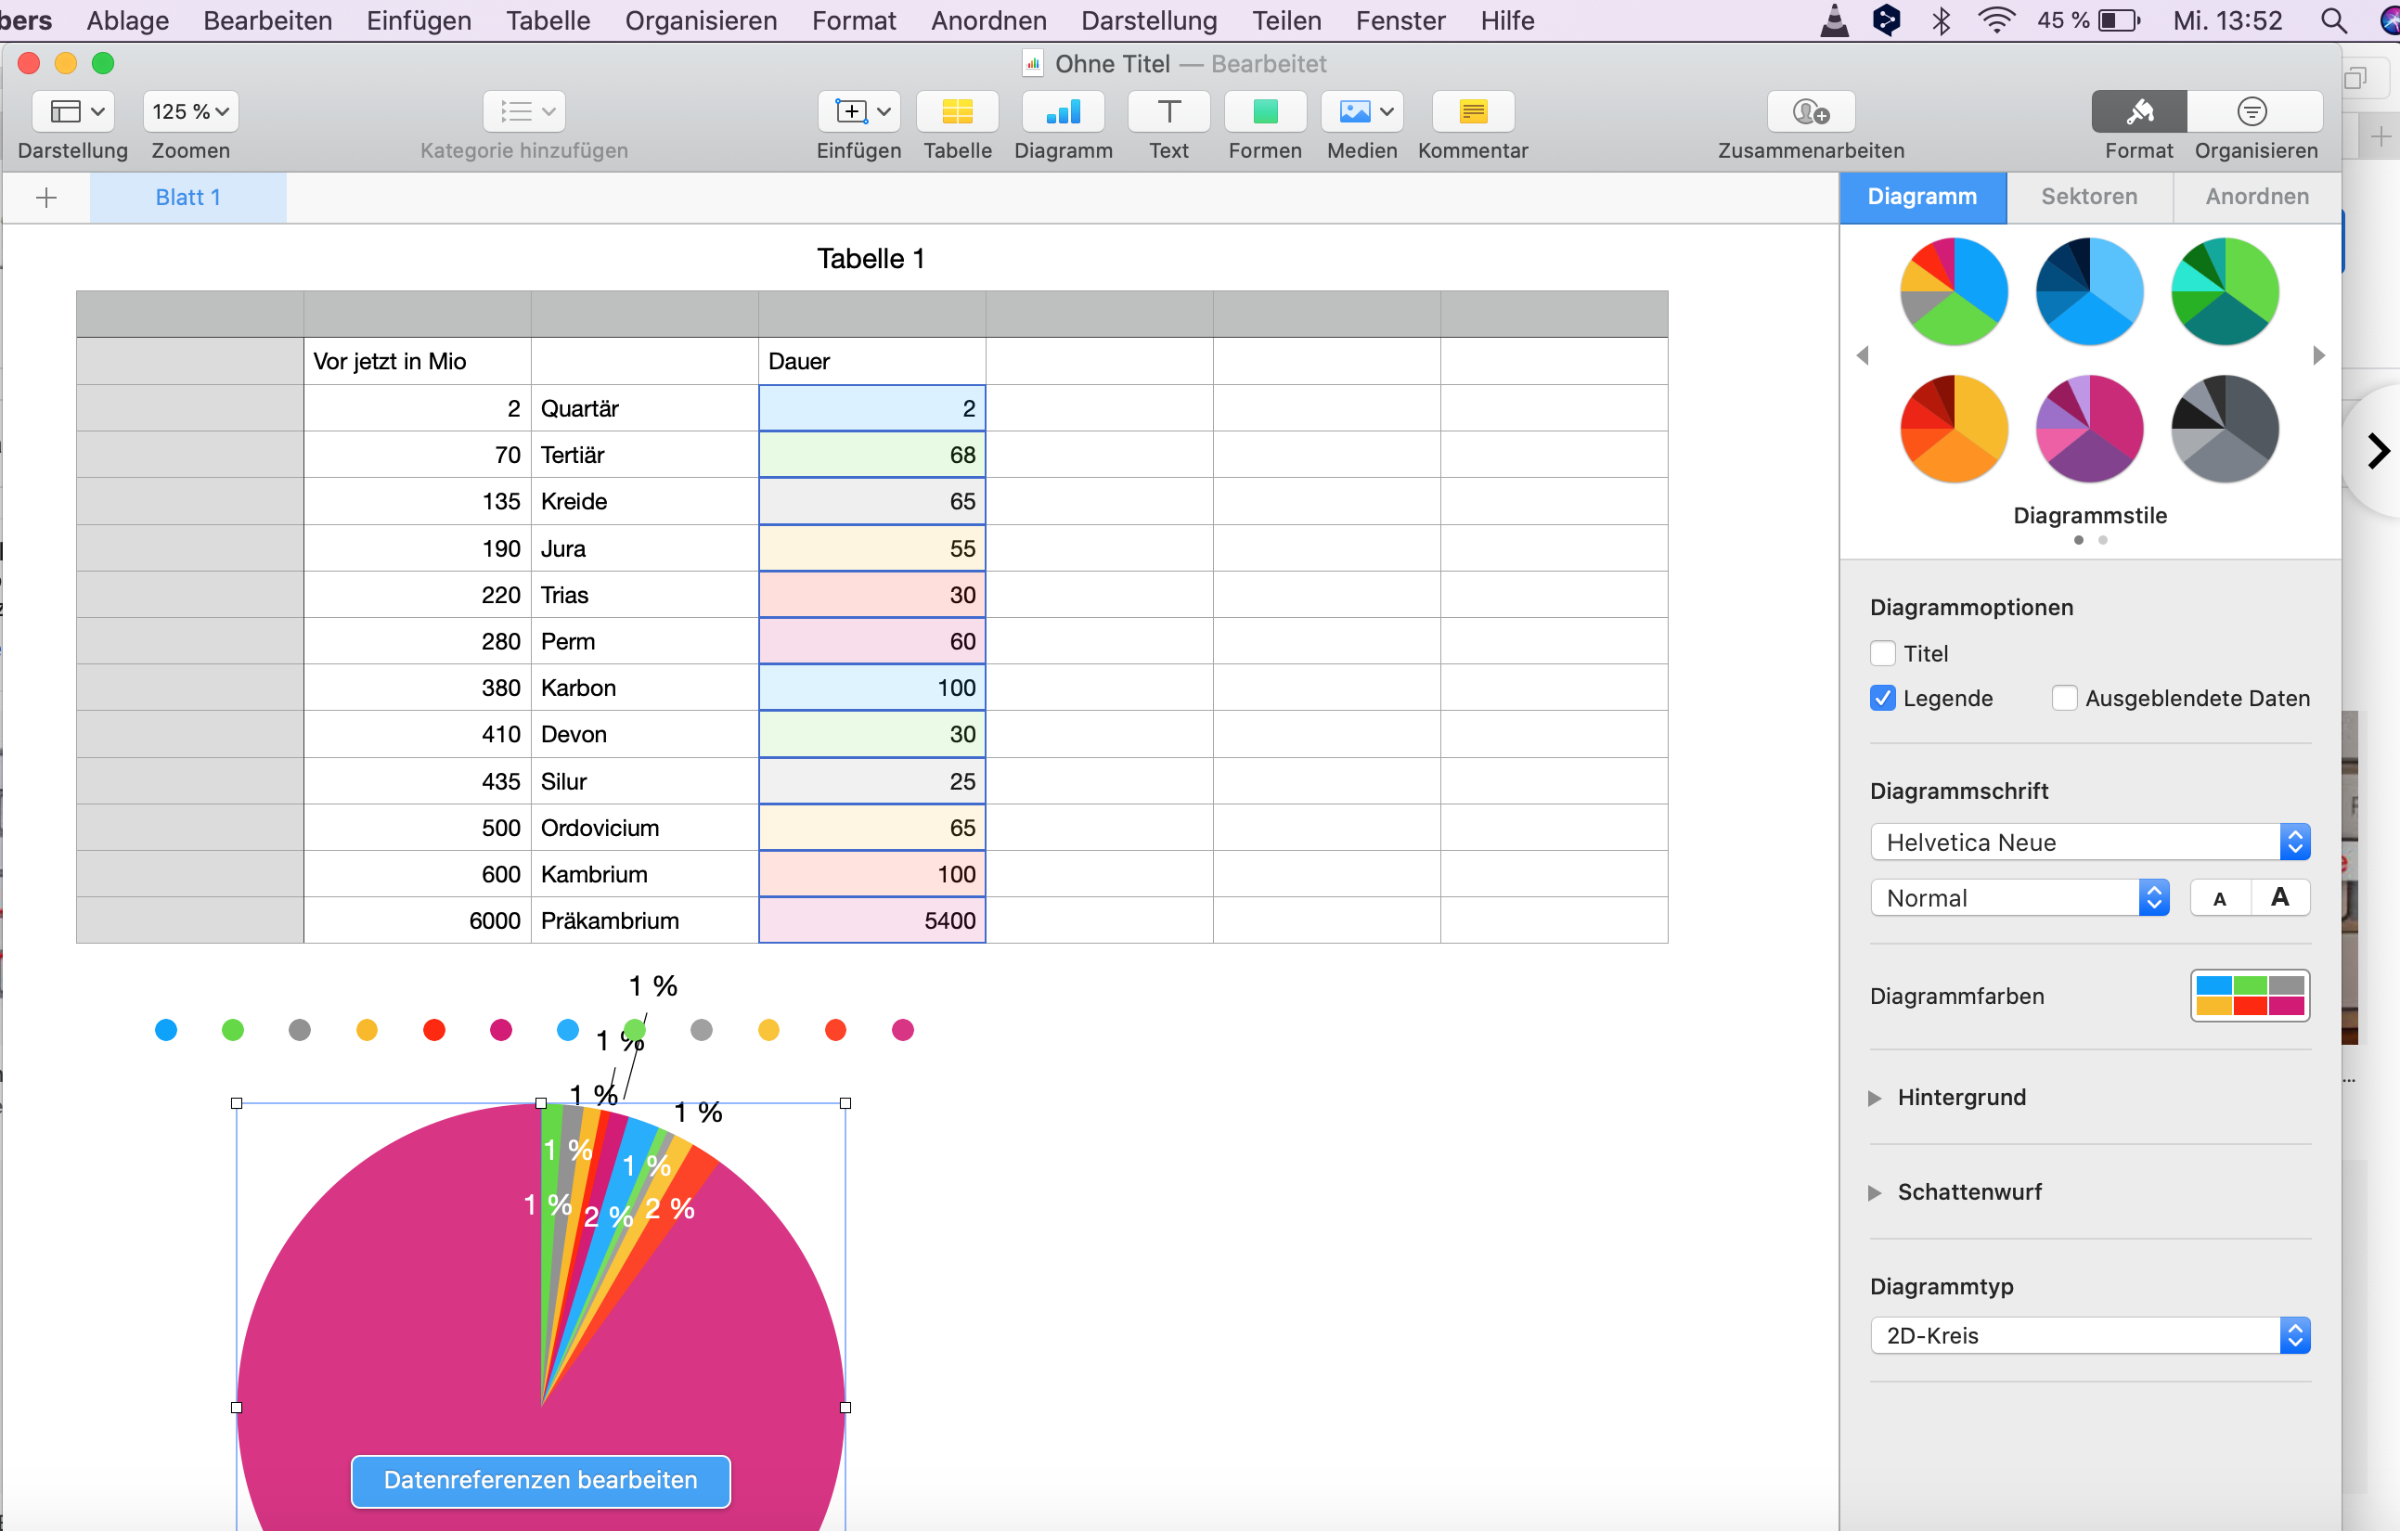
Task: Open the Diagrammfarben color swatch
Action: [x=2250, y=996]
